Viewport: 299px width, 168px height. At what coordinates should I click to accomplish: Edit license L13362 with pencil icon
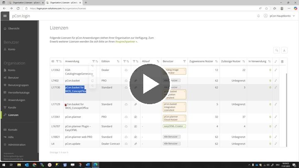pyautogui.click(x=276, y=70)
